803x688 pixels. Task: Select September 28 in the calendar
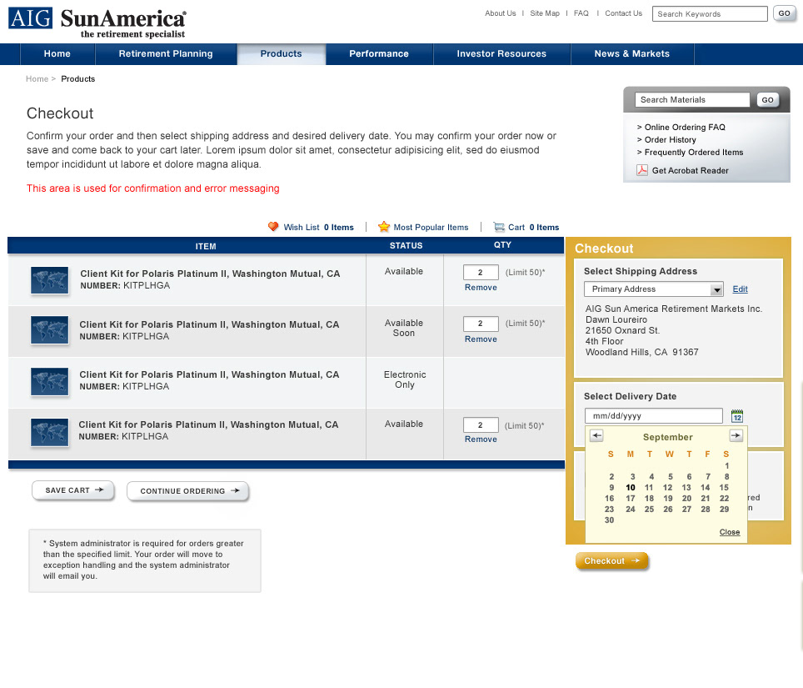706,509
